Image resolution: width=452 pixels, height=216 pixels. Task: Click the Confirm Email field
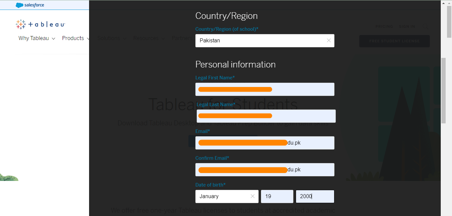pyautogui.click(x=265, y=170)
